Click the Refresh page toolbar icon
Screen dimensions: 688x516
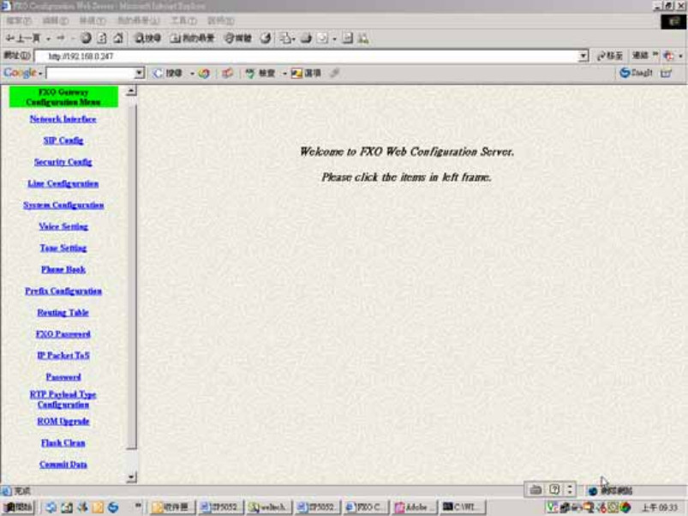click(102, 39)
